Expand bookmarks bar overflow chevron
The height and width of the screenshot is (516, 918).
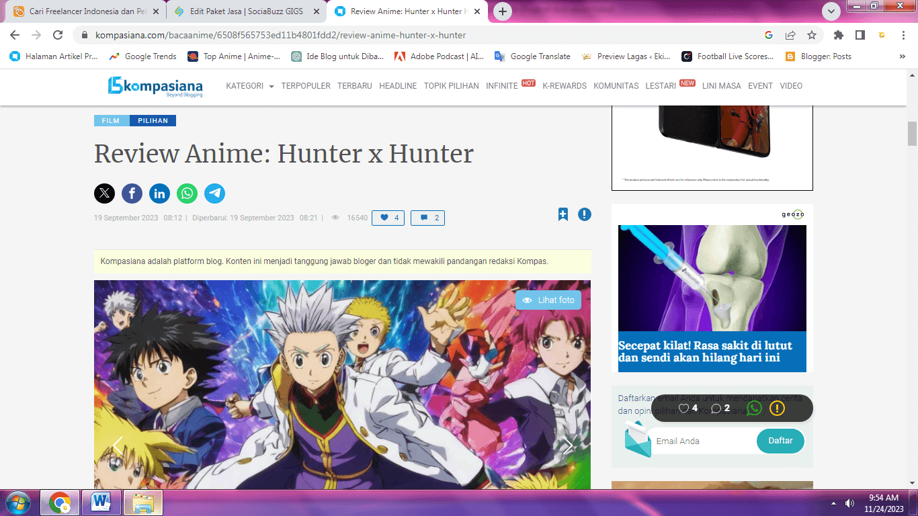[902, 56]
